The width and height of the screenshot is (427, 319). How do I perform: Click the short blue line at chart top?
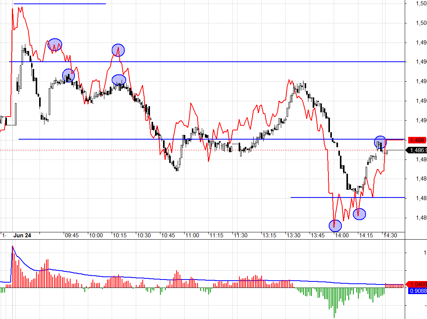pyautogui.click(x=59, y=4)
